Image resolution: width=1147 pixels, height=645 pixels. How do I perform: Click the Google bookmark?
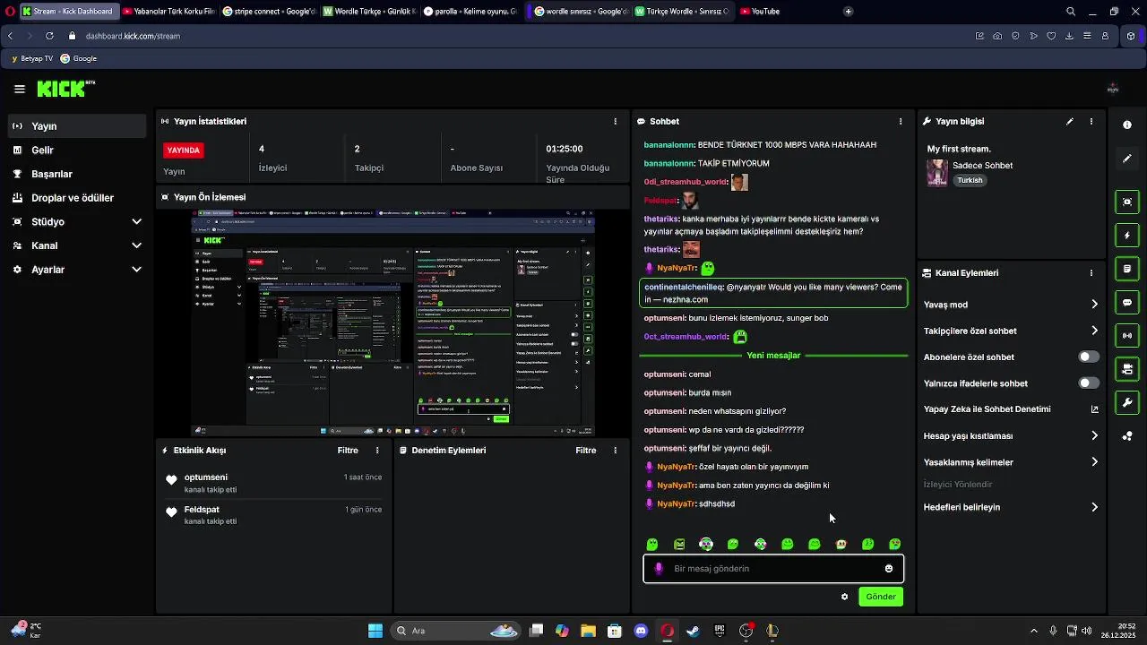click(79, 58)
